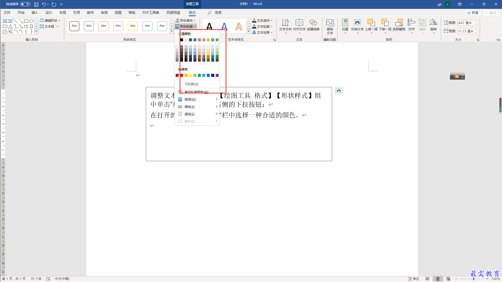Image resolution: width=502 pixels, height=282 pixels.
Task: Click the 共享 share button
Action: pyautogui.click(x=473, y=13)
